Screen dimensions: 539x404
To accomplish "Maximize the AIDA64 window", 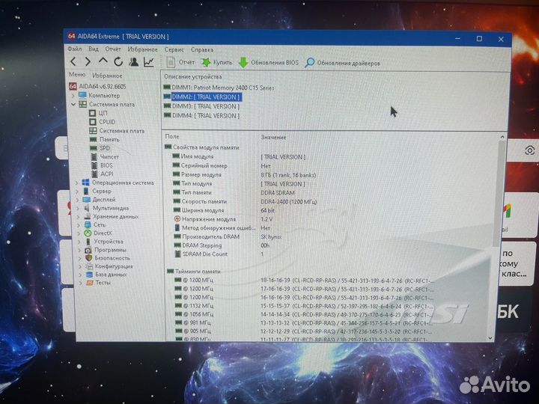I will tap(479, 38).
